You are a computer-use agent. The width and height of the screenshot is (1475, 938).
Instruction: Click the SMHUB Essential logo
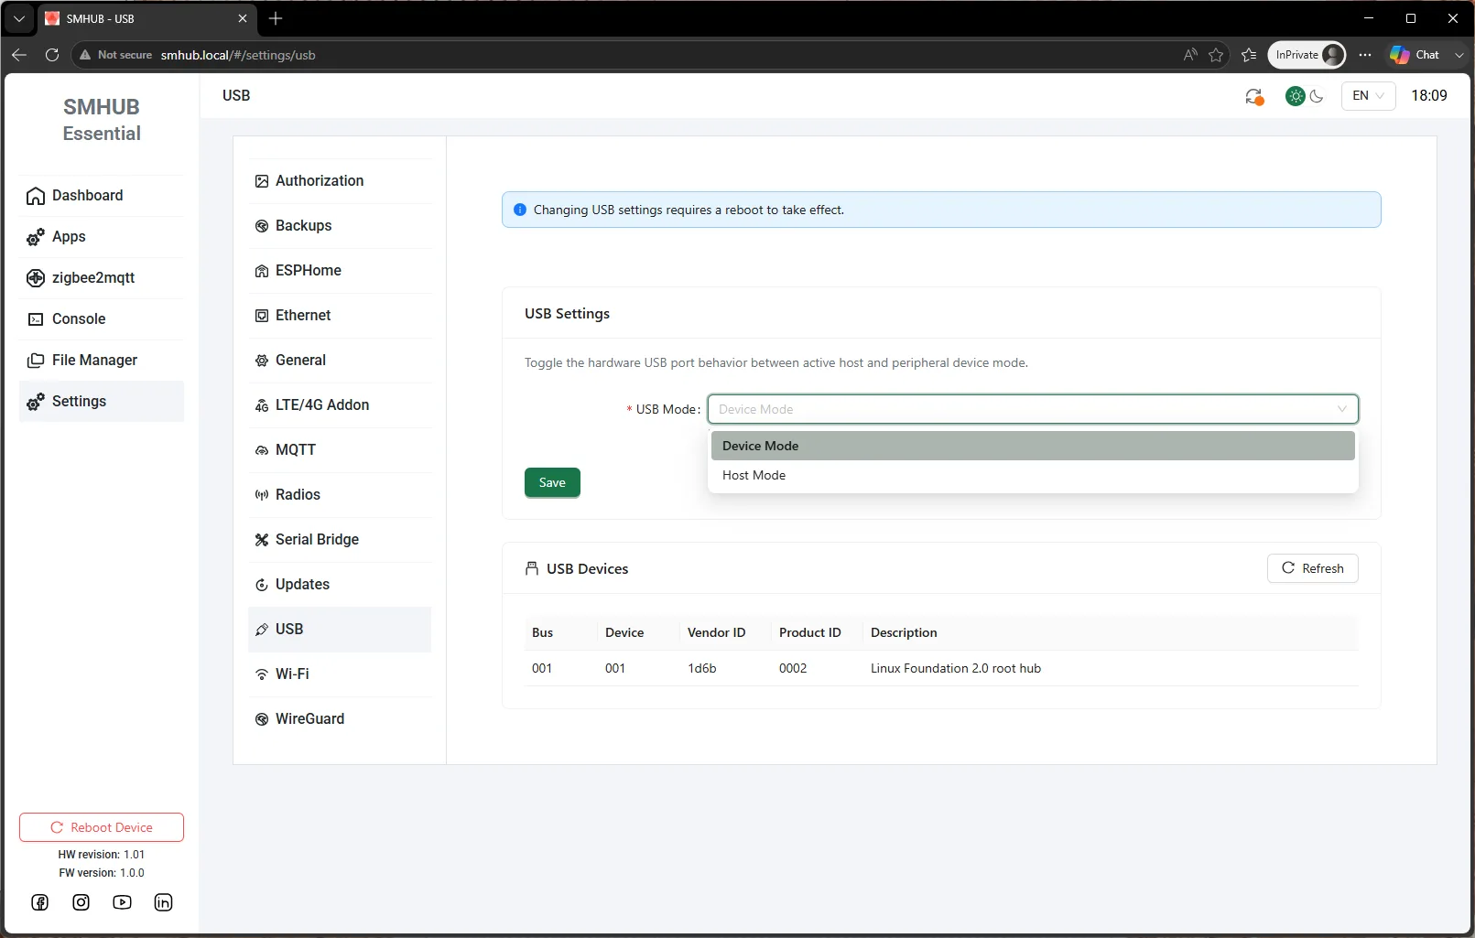102,120
